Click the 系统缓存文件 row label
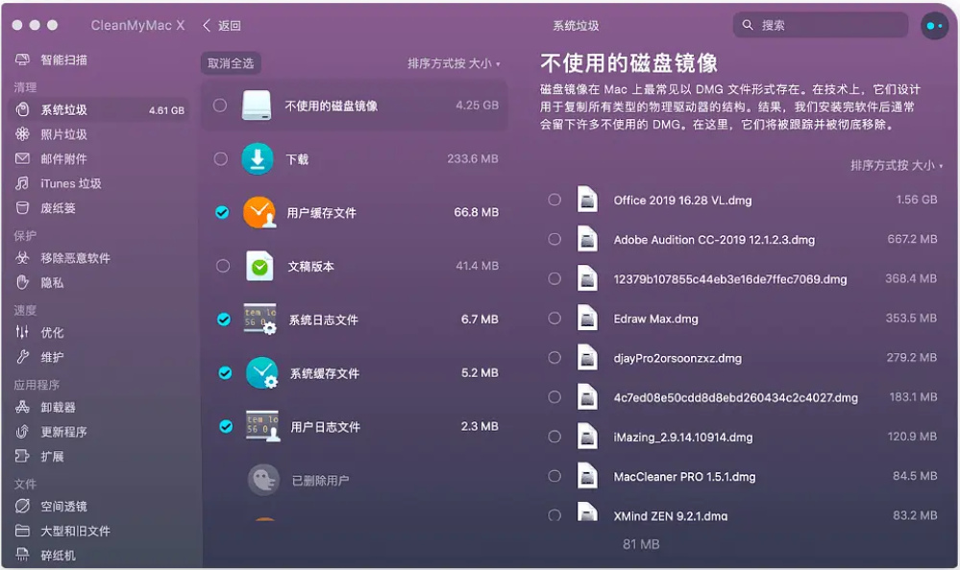Viewport: 960px width, 570px height. coord(325,373)
